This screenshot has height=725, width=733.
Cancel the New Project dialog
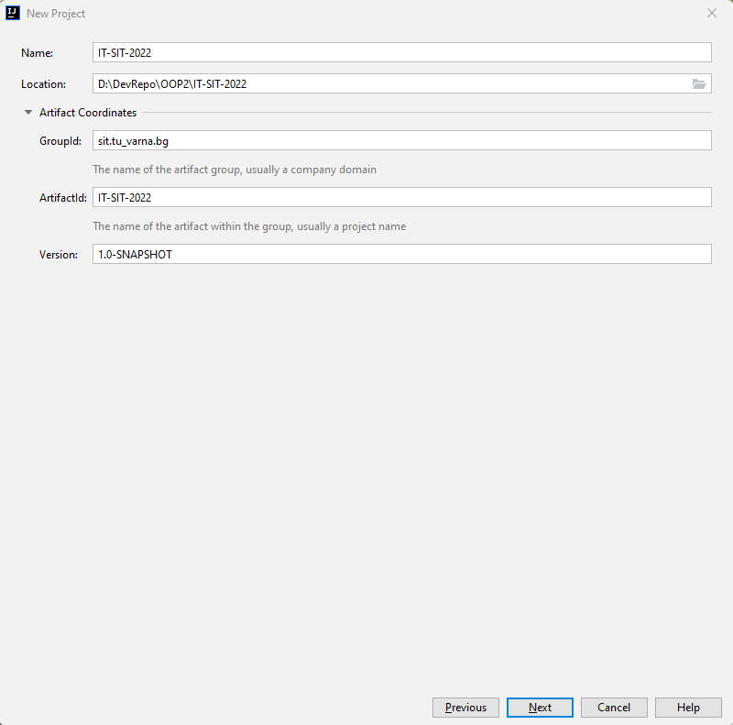(x=614, y=708)
